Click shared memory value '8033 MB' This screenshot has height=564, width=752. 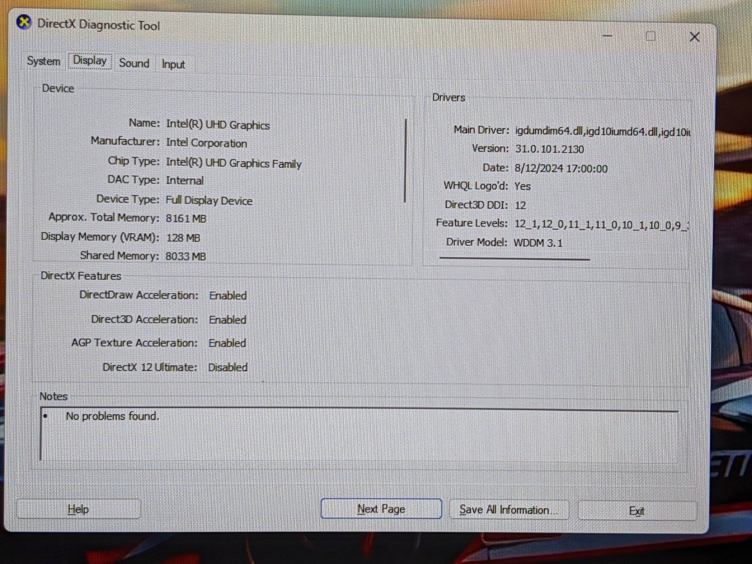[186, 256]
